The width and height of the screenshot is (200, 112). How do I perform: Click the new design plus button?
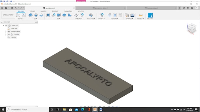(179, 8)
